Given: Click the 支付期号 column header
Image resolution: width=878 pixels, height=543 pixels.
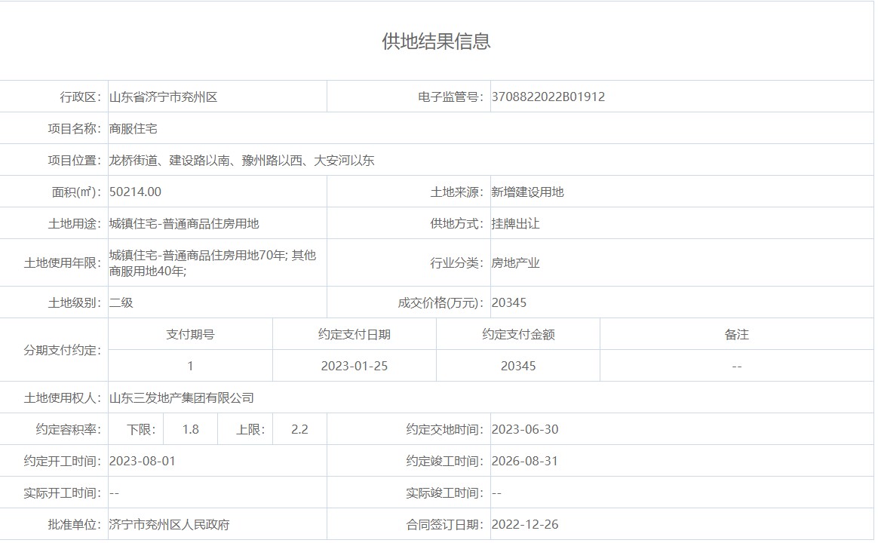Looking at the screenshot, I should [190, 335].
